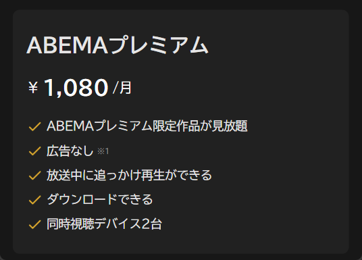Click 追っかけ再生 within the third feature

[129, 176]
